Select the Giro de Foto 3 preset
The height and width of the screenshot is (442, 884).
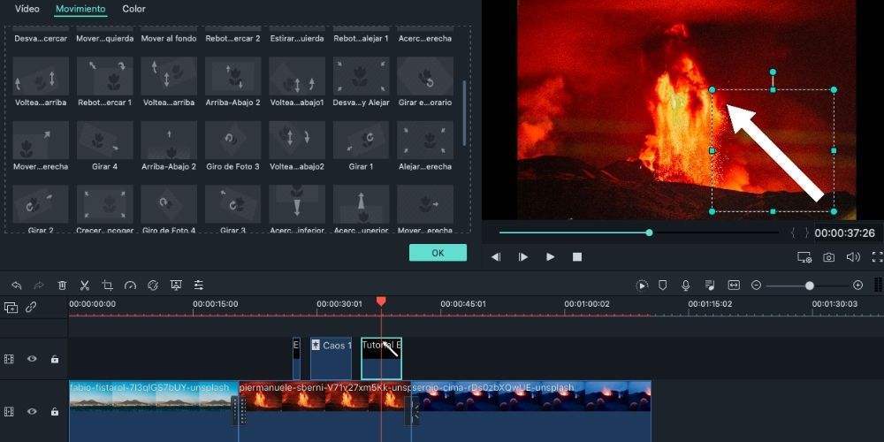point(232,146)
